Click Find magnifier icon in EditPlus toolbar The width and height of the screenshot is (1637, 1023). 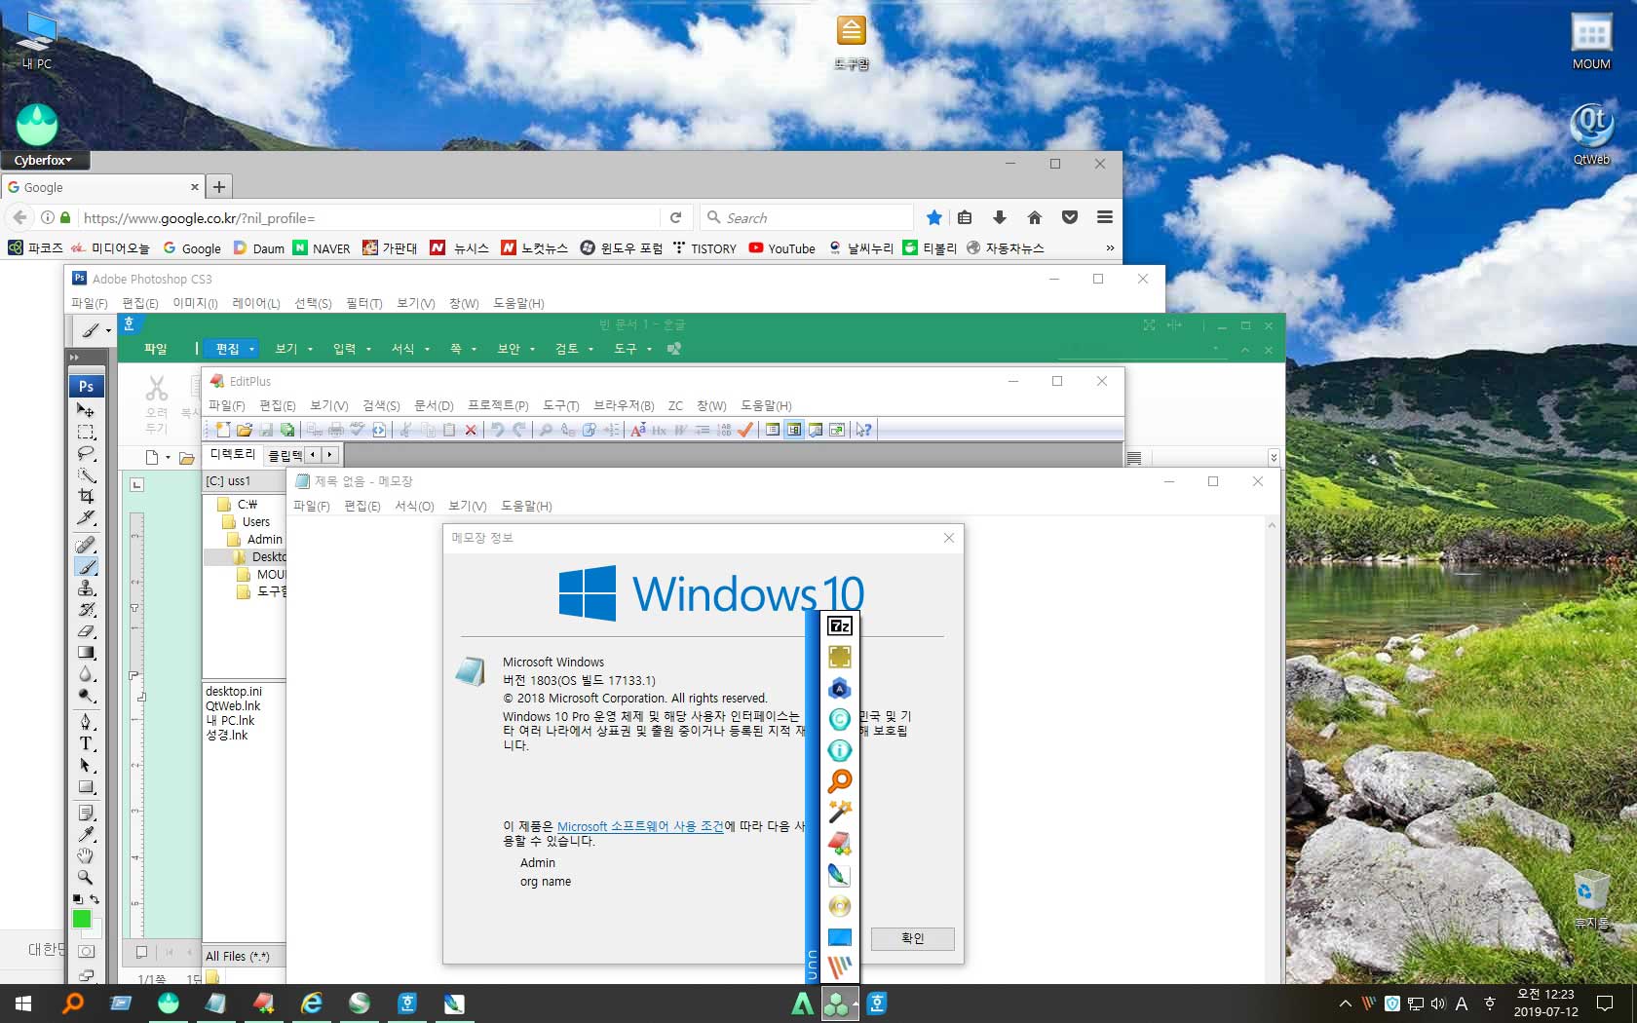[546, 430]
